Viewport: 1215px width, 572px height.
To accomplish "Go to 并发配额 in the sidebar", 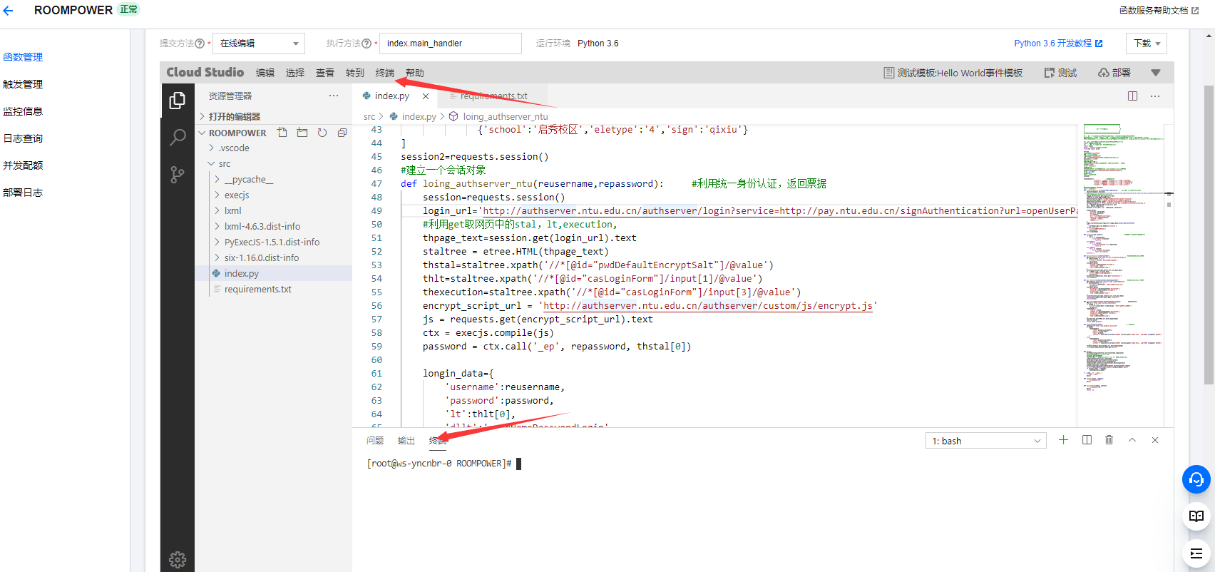I will [23, 165].
